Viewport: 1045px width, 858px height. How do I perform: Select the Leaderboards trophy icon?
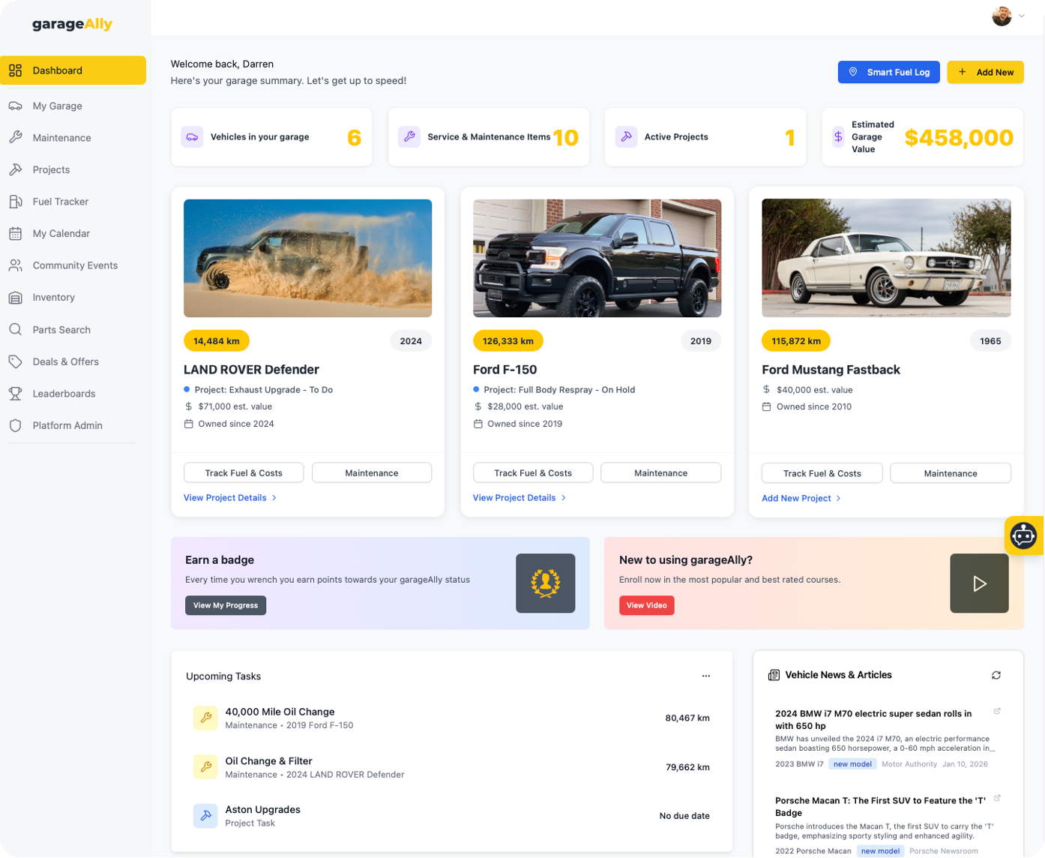pos(15,393)
